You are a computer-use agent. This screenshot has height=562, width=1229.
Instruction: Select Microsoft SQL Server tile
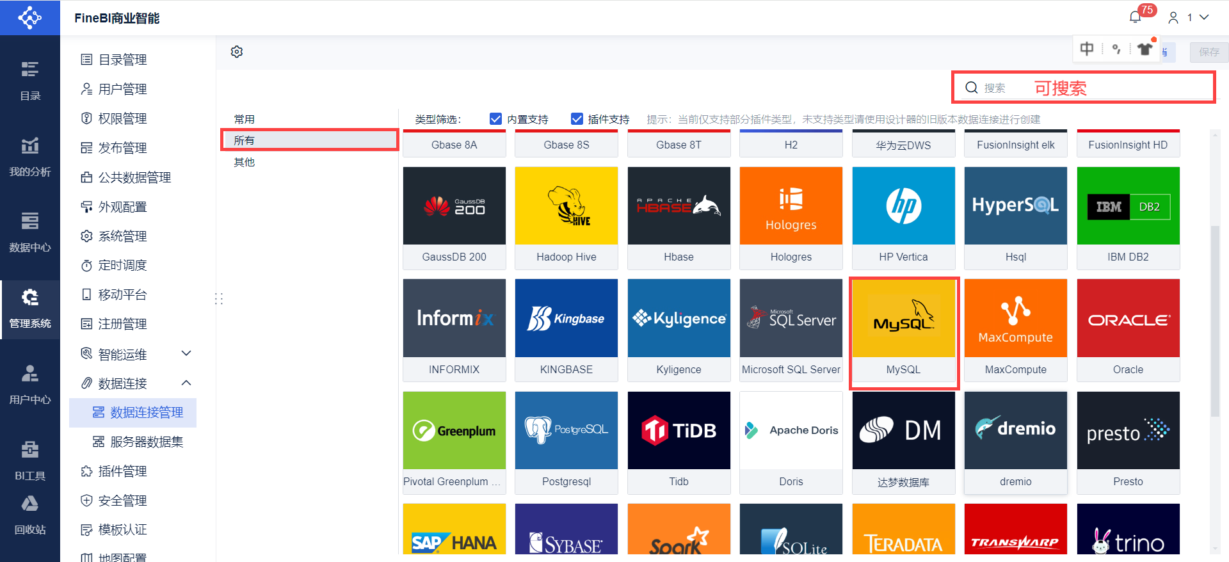tap(791, 330)
